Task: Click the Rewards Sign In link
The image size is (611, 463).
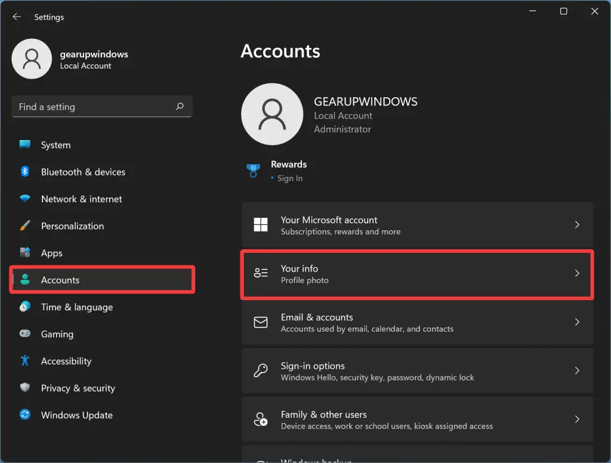Action: pyautogui.click(x=290, y=178)
